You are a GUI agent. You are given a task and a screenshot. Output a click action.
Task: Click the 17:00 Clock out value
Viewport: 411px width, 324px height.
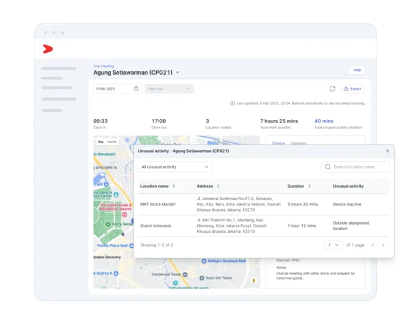click(159, 121)
